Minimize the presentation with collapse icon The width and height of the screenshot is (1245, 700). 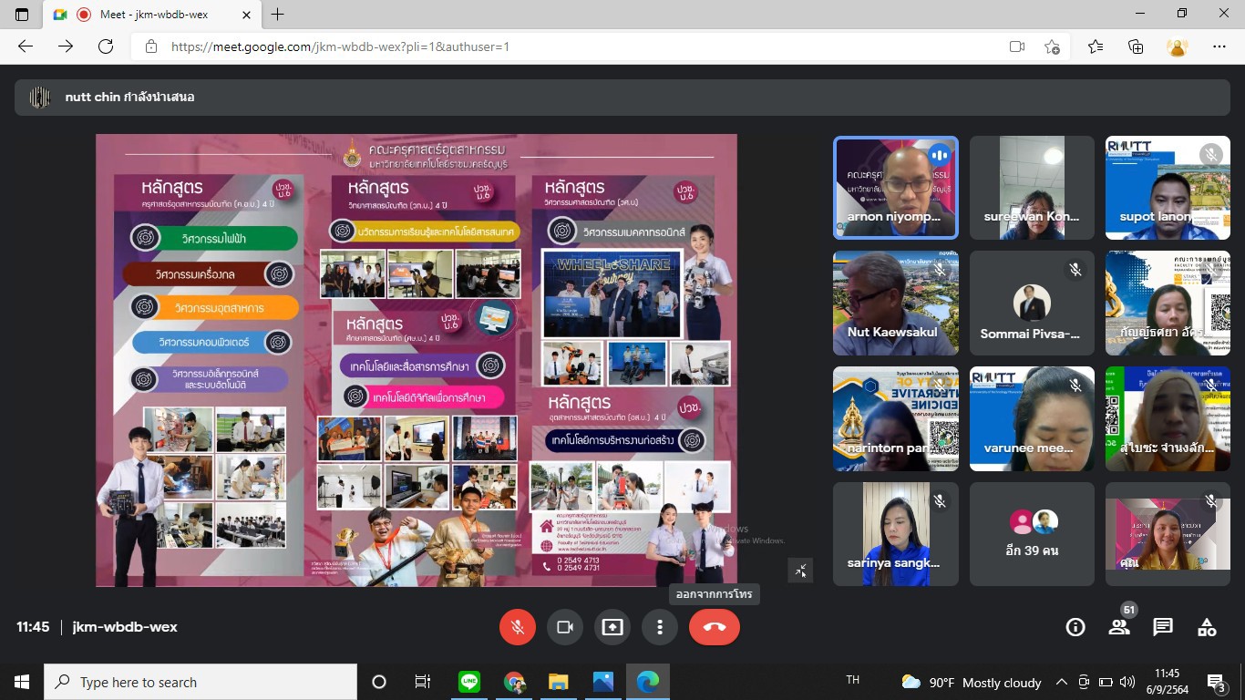point(800,571)
